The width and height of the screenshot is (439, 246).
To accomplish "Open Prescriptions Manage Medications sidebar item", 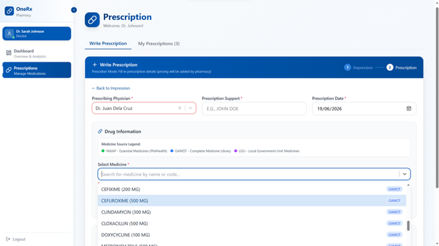I will coord(37,70).
